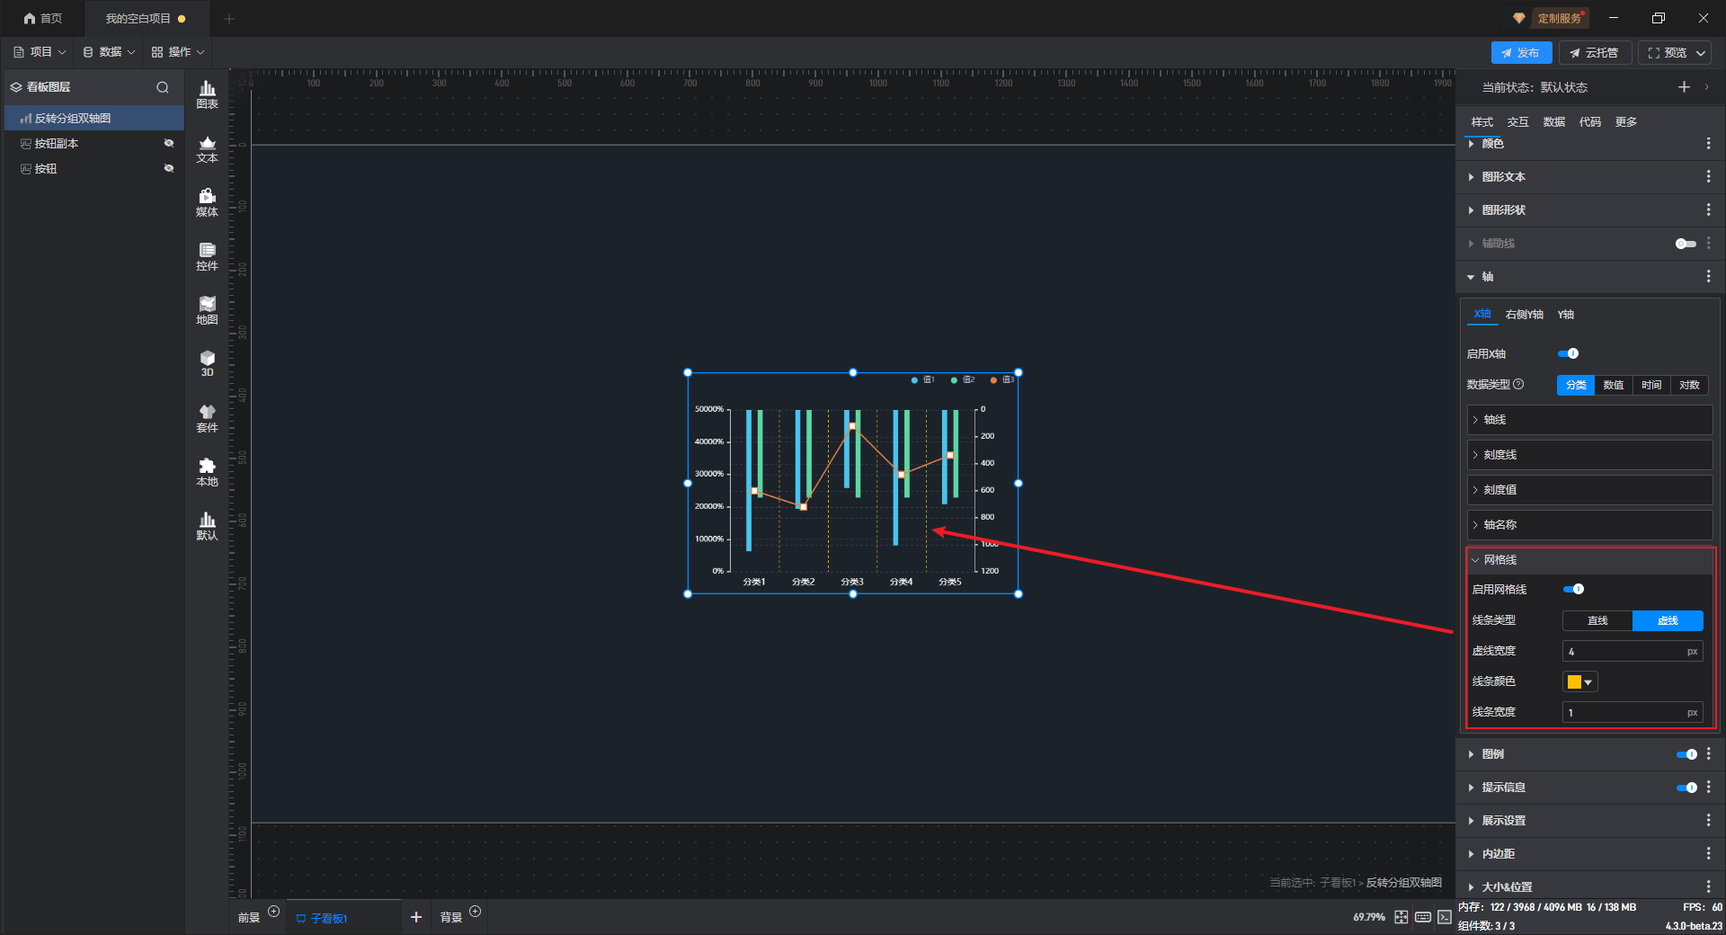Click the 发布 publish button
Screen dimensions: 1726x935
pos(1520,53)
